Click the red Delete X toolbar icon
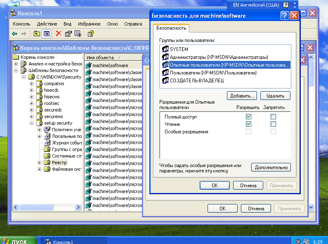This screenshot has width=328, height=244. (x=59, y=34)
